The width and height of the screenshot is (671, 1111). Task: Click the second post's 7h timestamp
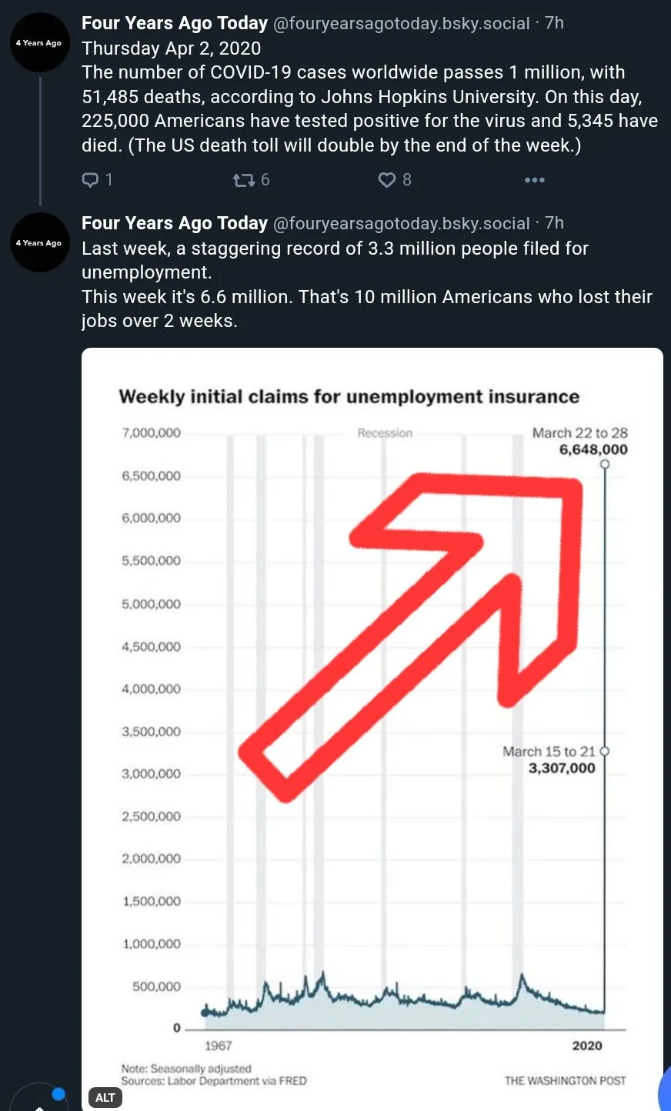point(555,223)
